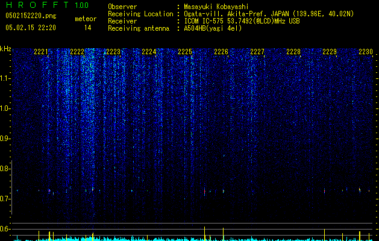Click the 2229 time marker

[x=330, y=52]
